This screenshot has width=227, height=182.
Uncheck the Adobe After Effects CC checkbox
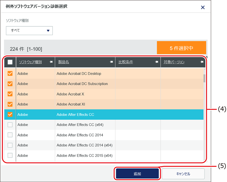click(10, 115)
